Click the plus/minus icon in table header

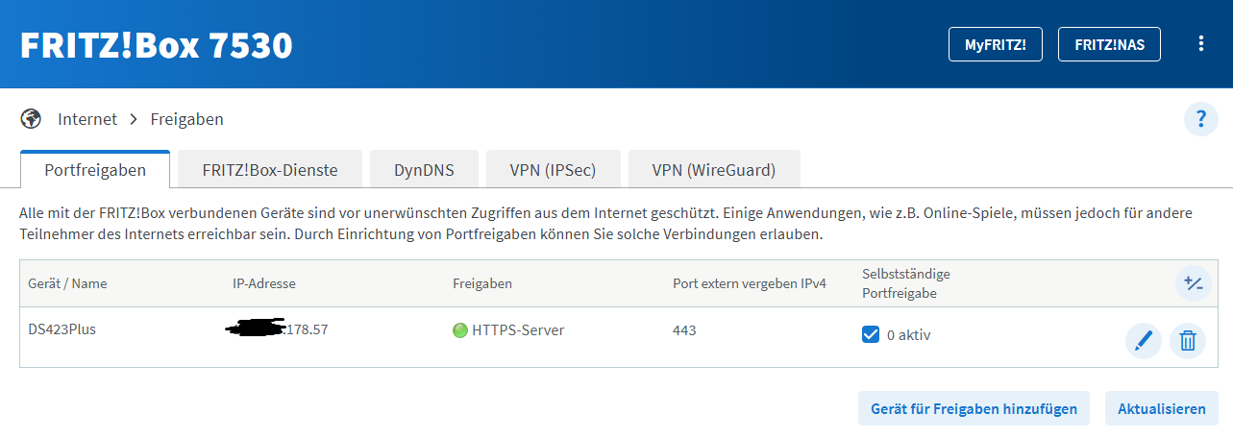tap(1193, 283)
